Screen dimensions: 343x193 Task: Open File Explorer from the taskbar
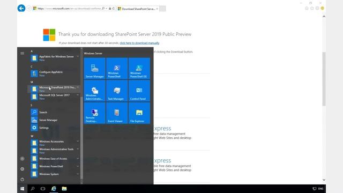pyautogui.click(x=64, y=189)
